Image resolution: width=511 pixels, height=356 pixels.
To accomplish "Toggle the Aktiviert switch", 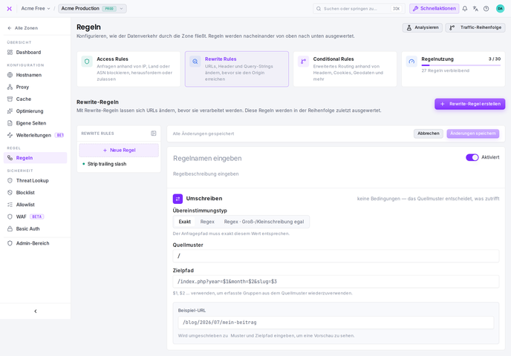I will pos(472,157).
